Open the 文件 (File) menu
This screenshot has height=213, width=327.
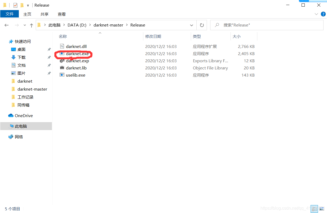(x=10, y=14)
